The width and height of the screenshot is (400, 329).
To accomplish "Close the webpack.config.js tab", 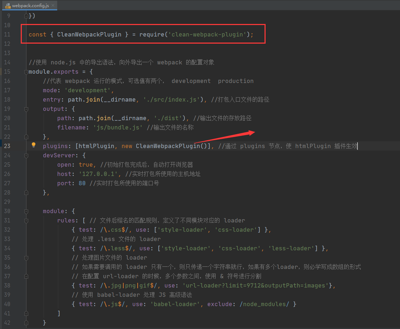I will [x=53, y=5].
